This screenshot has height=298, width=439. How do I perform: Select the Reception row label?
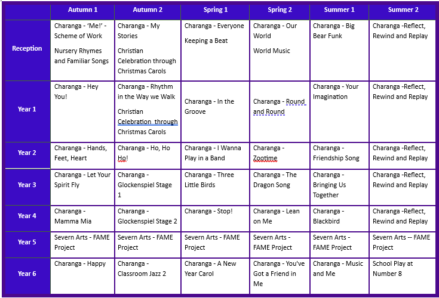(27, 48)
